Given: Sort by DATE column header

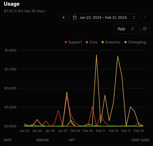Looking at the screenshot, I should click(8, 140).
